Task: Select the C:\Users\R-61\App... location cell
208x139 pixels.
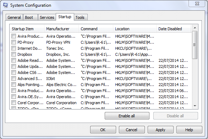Action: click(133, 54)
